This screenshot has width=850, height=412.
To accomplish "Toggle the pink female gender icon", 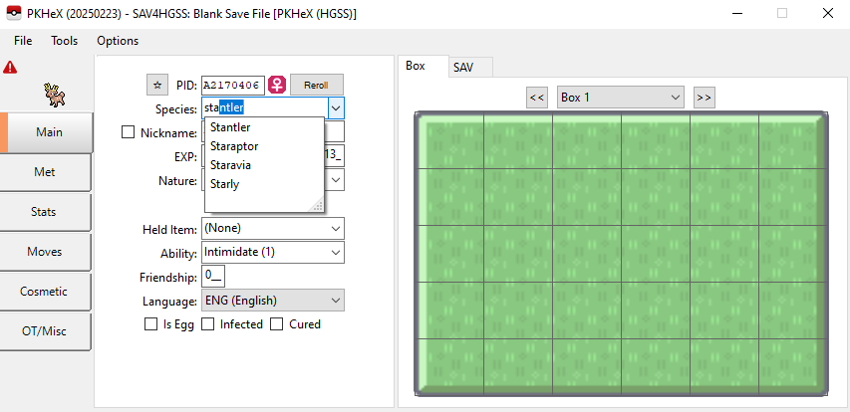I will tap(277, 85).
